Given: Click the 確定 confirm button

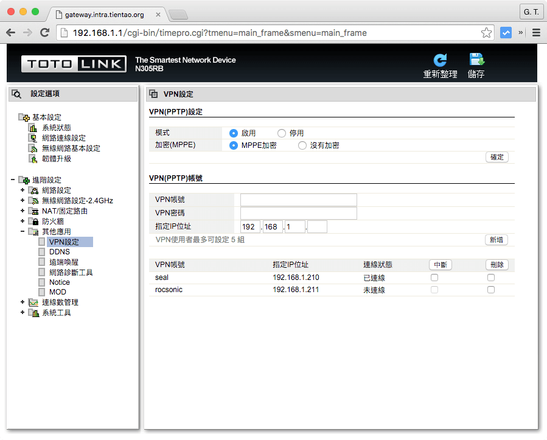Looking at the screenshot, I should click(496, 157).
